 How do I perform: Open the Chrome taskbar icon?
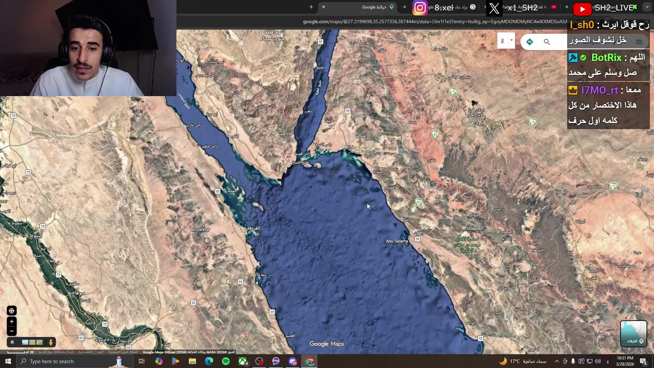pos(310,361)
